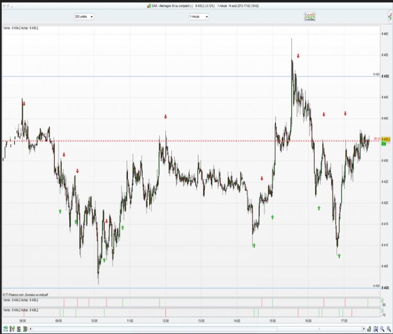393x334 pixels.
Task: Click the IT-Finance.com link
Action: [13, 295]
